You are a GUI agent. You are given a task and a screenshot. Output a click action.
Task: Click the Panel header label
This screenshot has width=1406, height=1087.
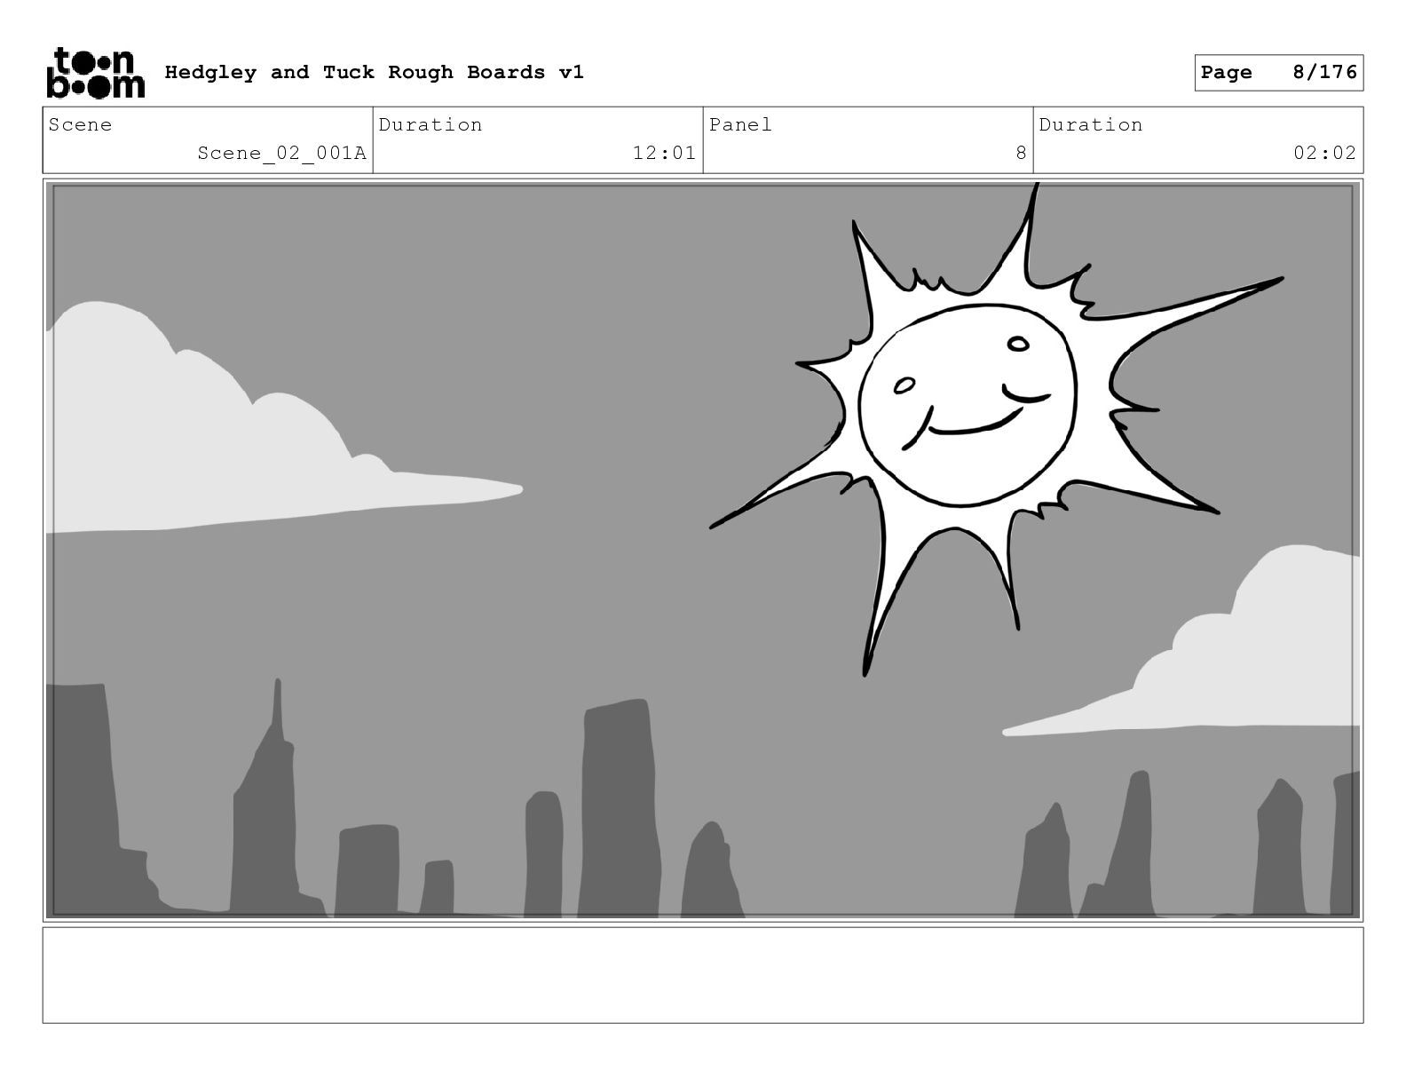click(740, 124)
